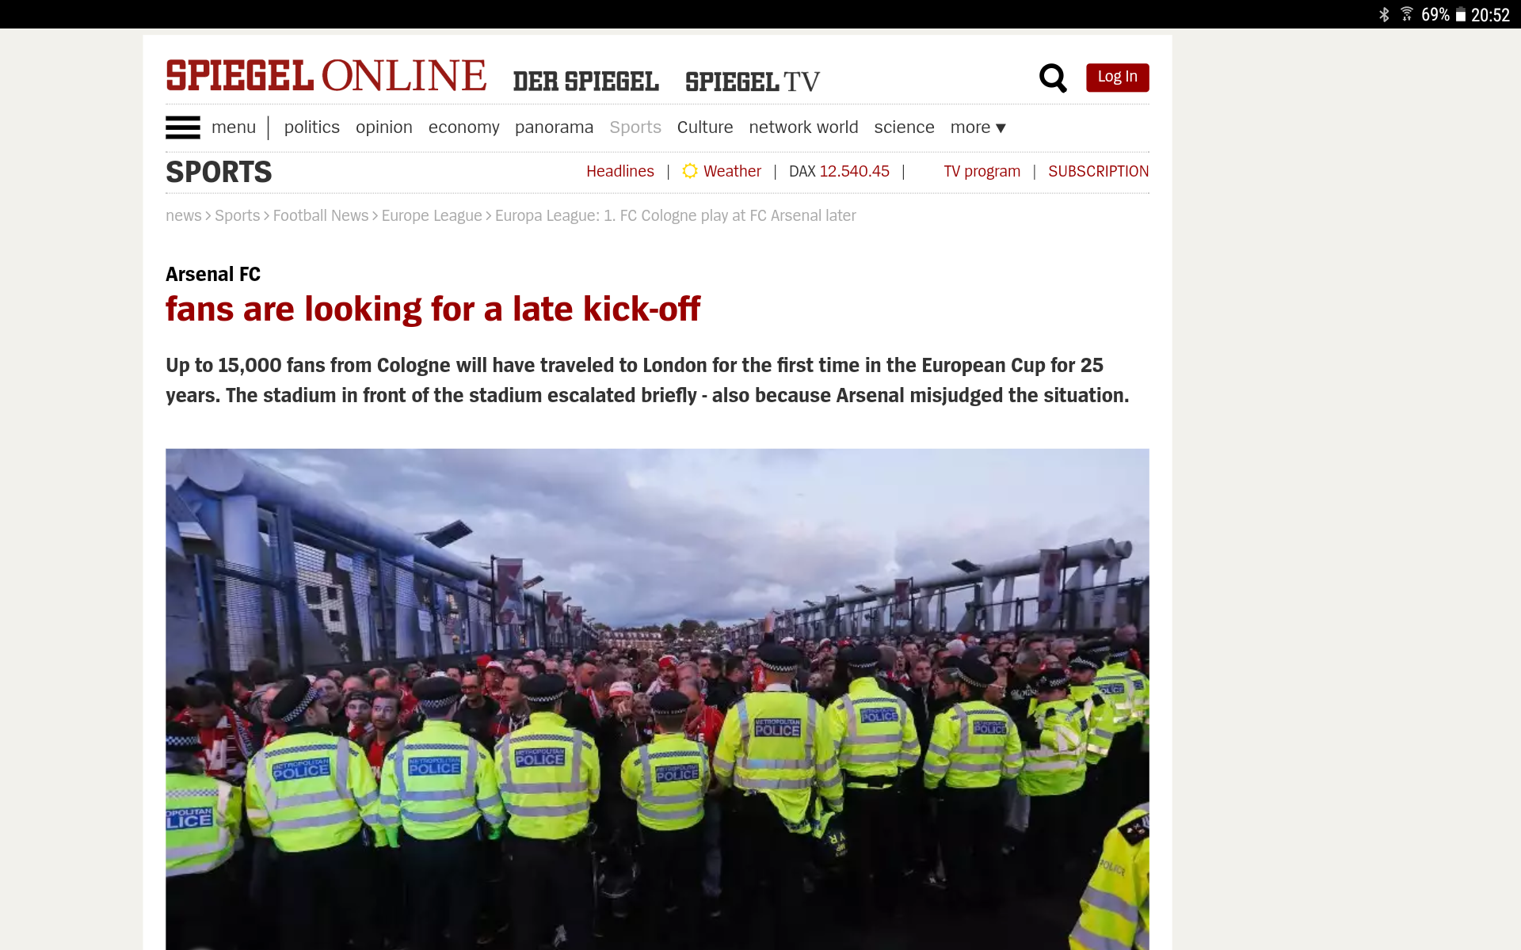The height and width of the screenshot is (950, 1521).
Task: Click the DAX 12.540.45 value
Action: pyautogui.click(x=839, y=171)
